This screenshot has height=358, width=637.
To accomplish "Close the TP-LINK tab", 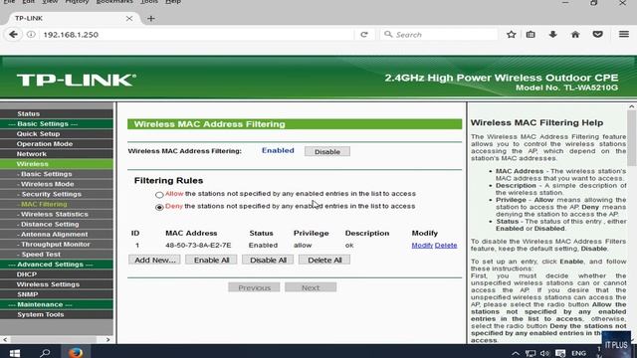I will [128, 18].
